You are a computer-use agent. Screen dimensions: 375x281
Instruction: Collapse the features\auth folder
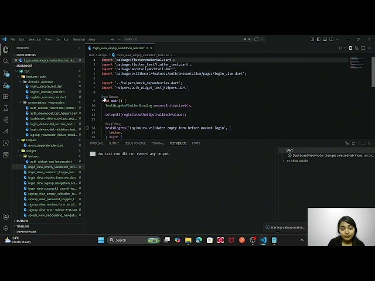point(36,77)
